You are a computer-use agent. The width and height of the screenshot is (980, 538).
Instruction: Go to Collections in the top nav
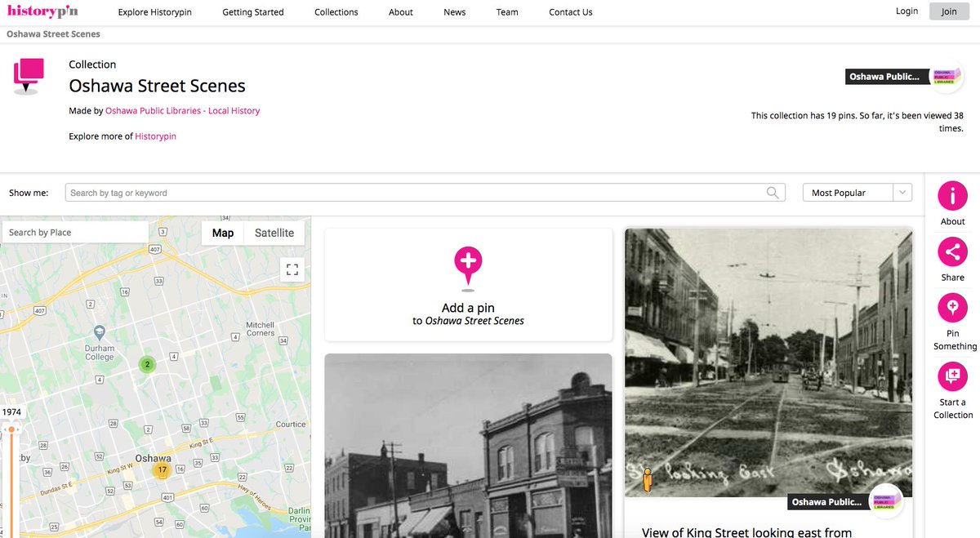tap(336, 12)
